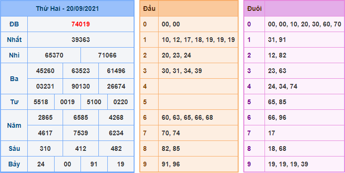
Task: Select Năm prize number 6234
Action: (116, 133)
